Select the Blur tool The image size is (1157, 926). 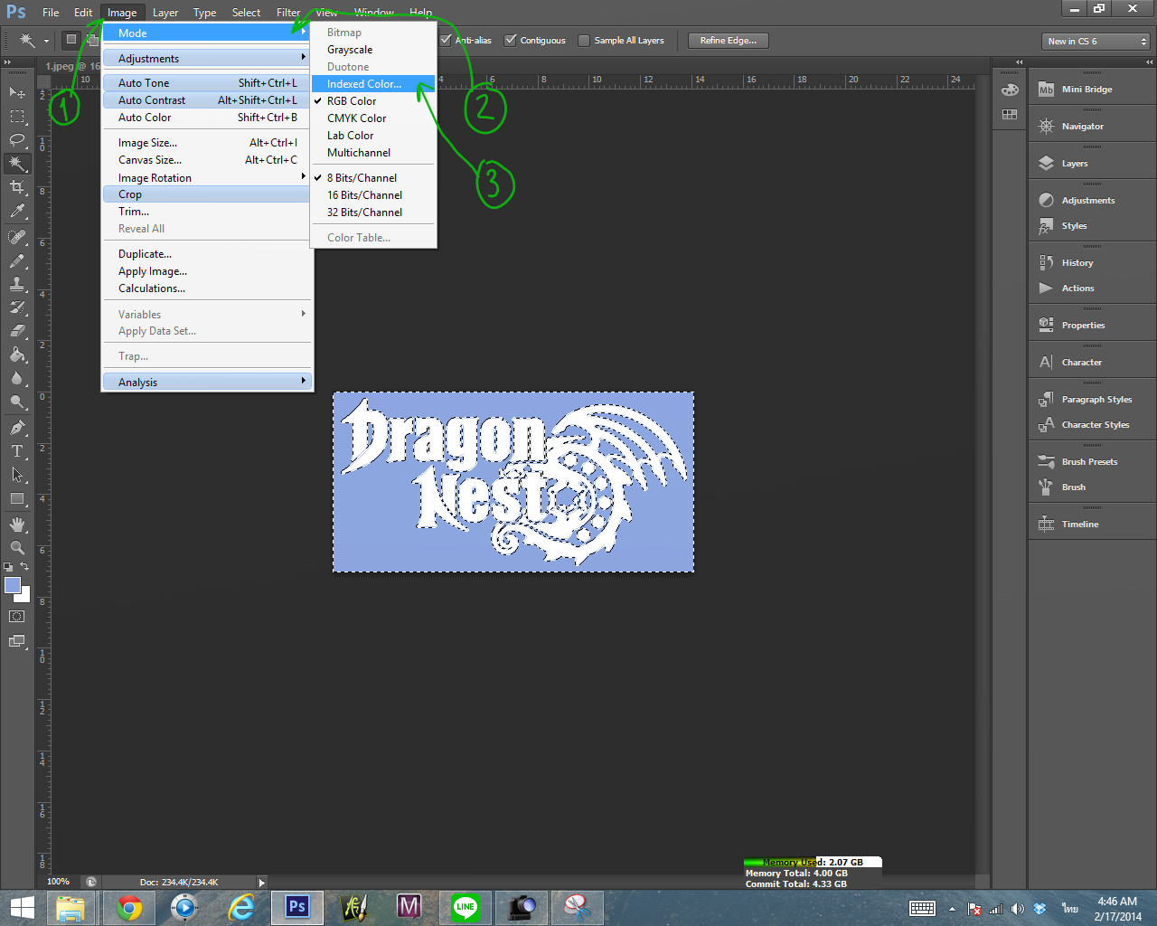(17, 378)
